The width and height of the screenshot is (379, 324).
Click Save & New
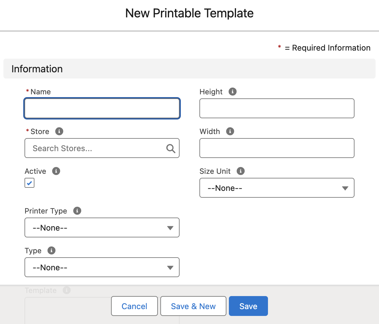click(x=193, y=306)
